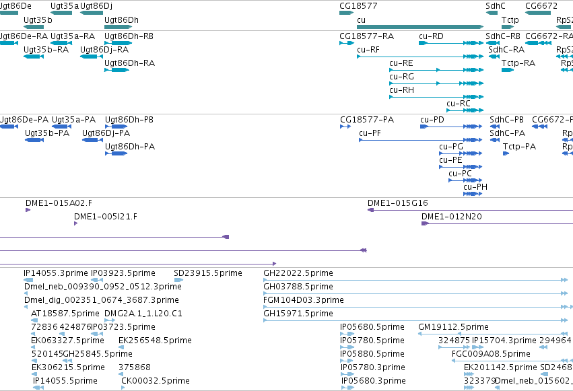The width and height of the screenshot is (573, 391).
Task: Select the cu-PF protein feature
Action: 420,140
